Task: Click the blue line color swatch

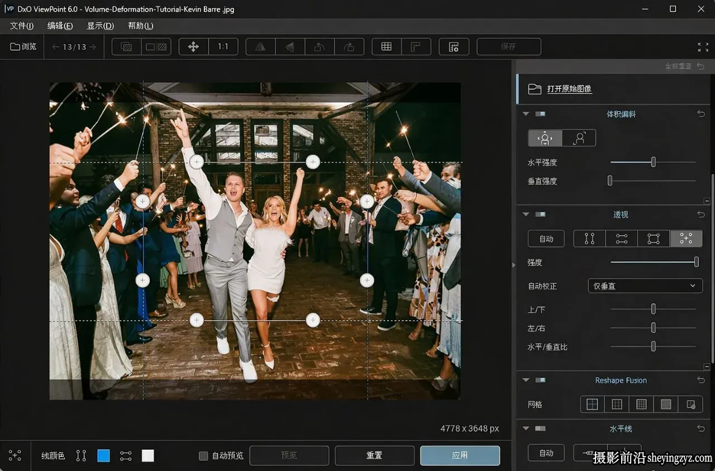Action: coord(103,456)
